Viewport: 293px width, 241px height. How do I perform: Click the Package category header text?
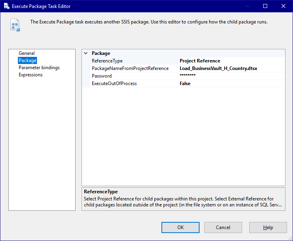click(101, 53)
